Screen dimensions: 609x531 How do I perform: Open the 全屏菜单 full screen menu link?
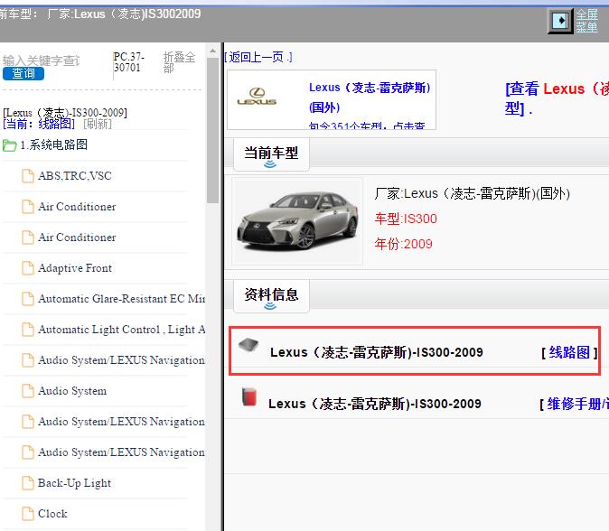tap(586, 21)
